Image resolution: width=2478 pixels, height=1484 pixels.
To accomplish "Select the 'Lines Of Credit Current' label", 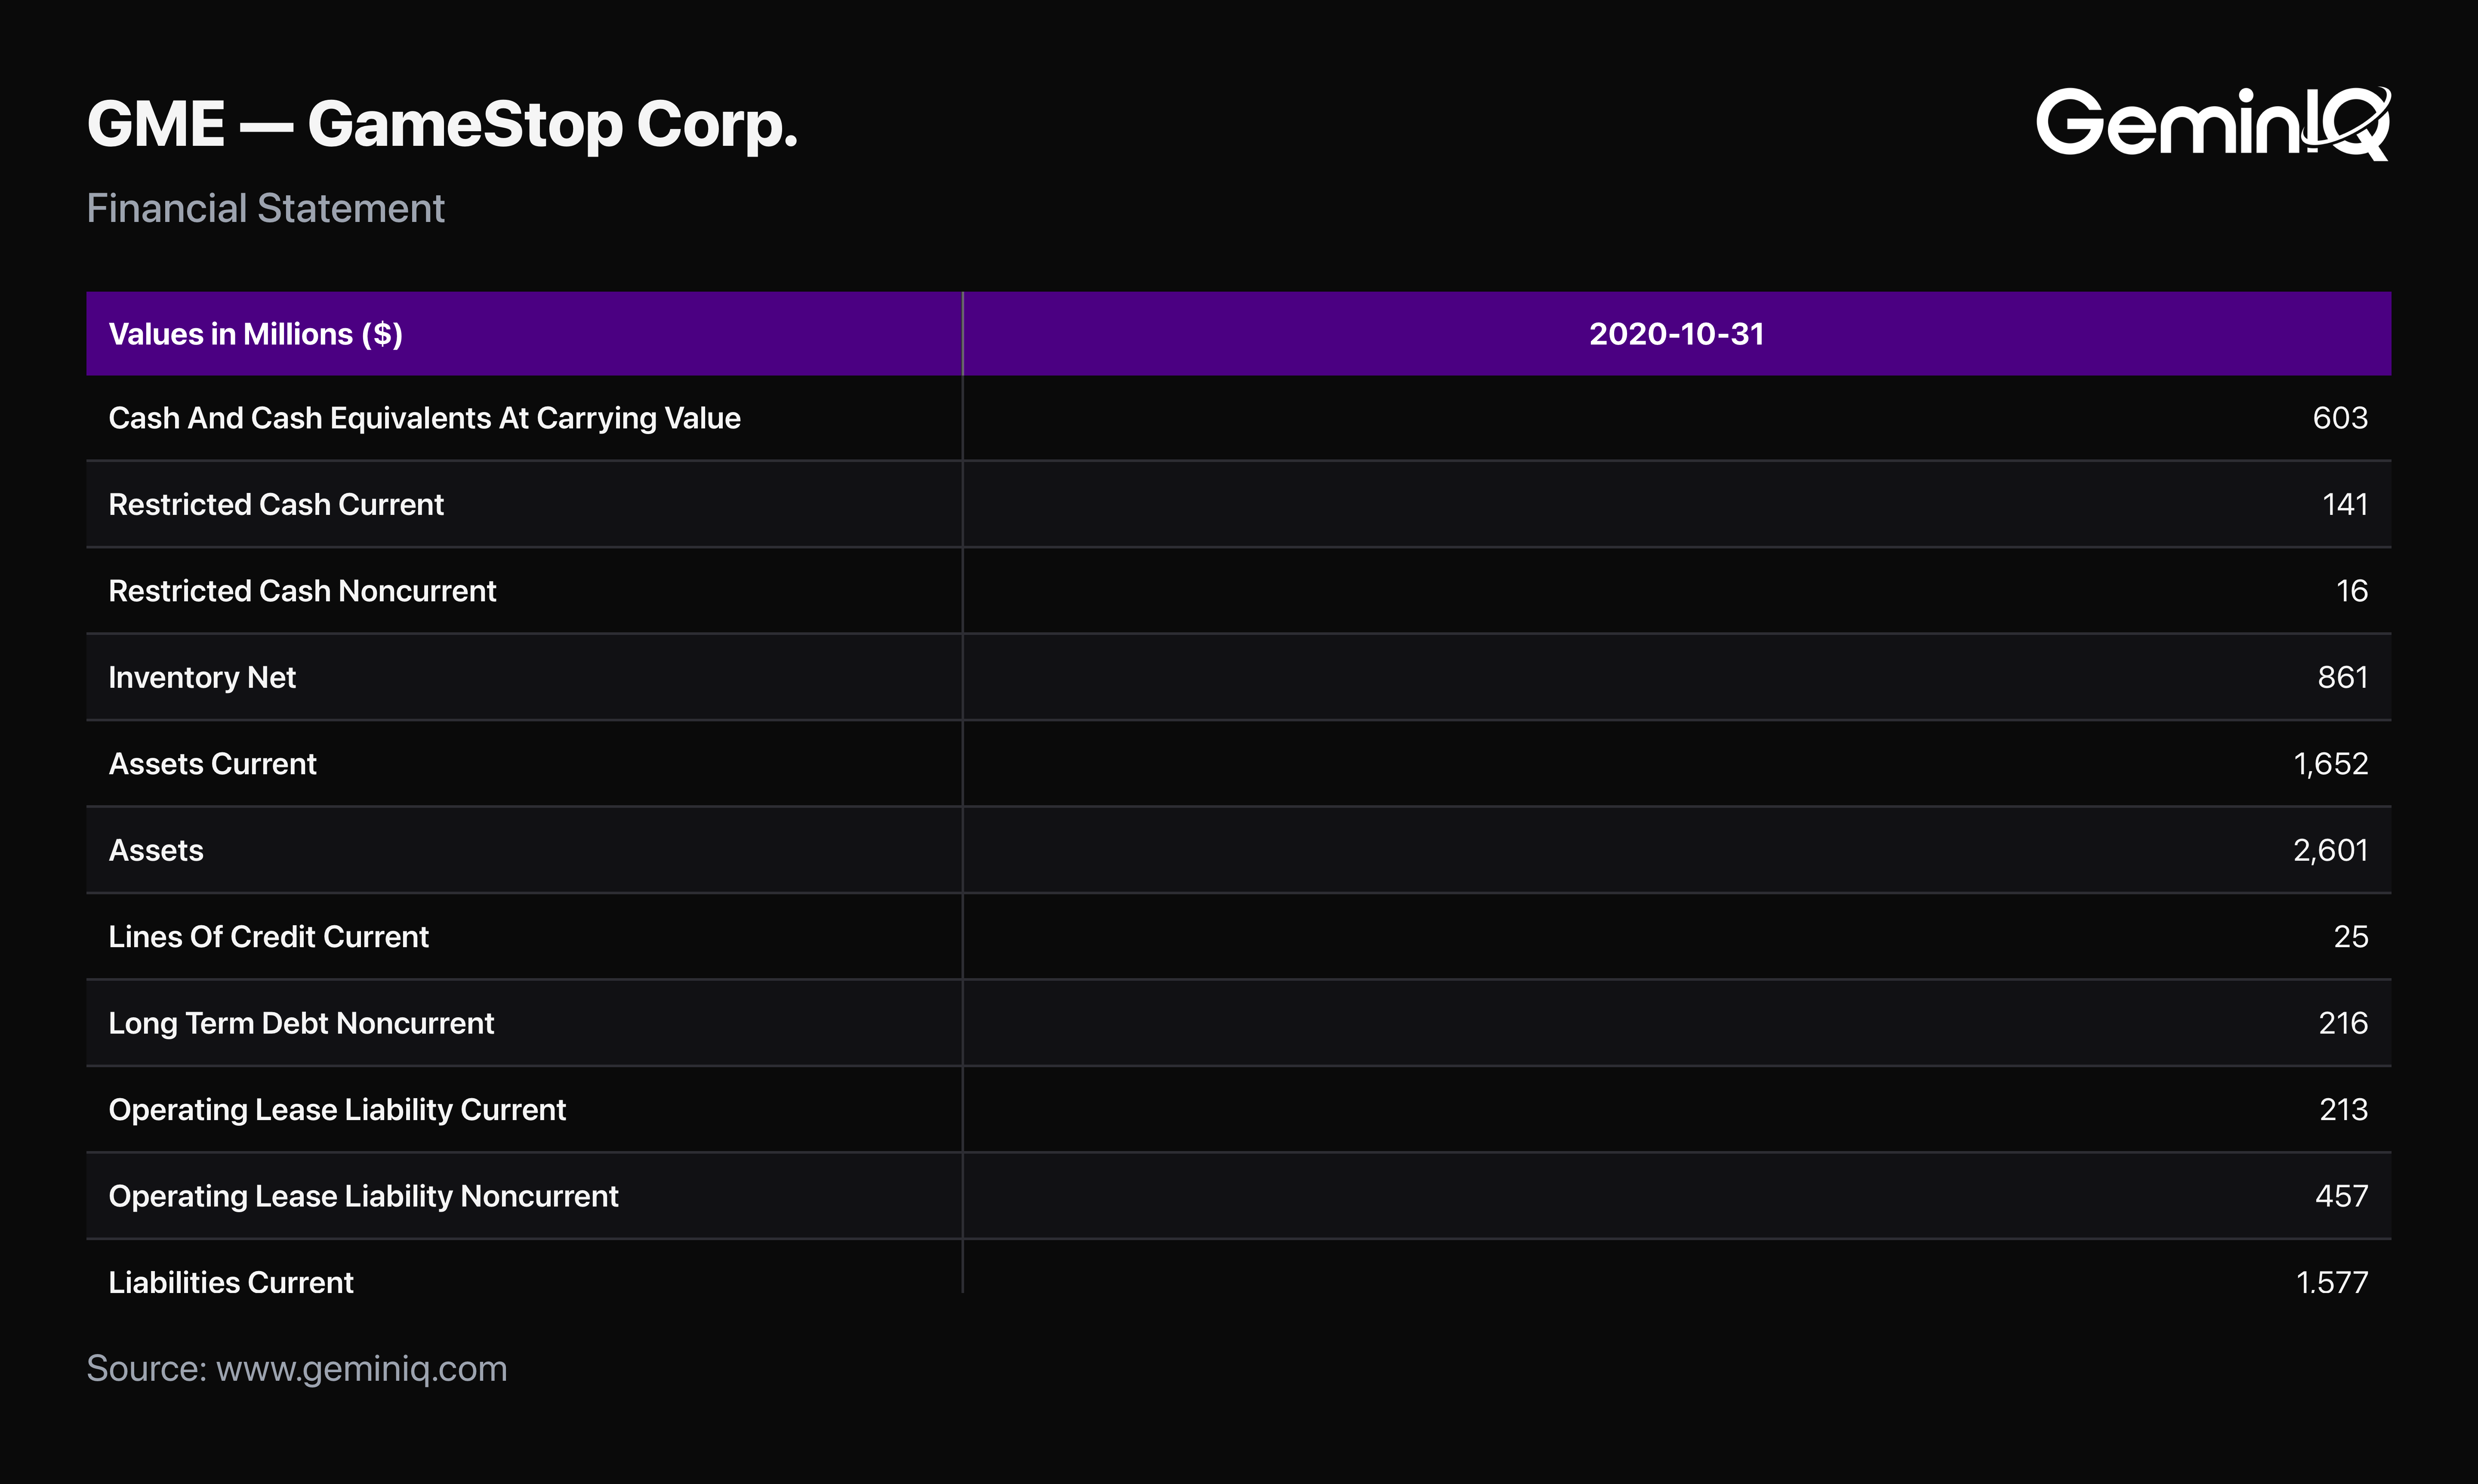I will 268,937.
